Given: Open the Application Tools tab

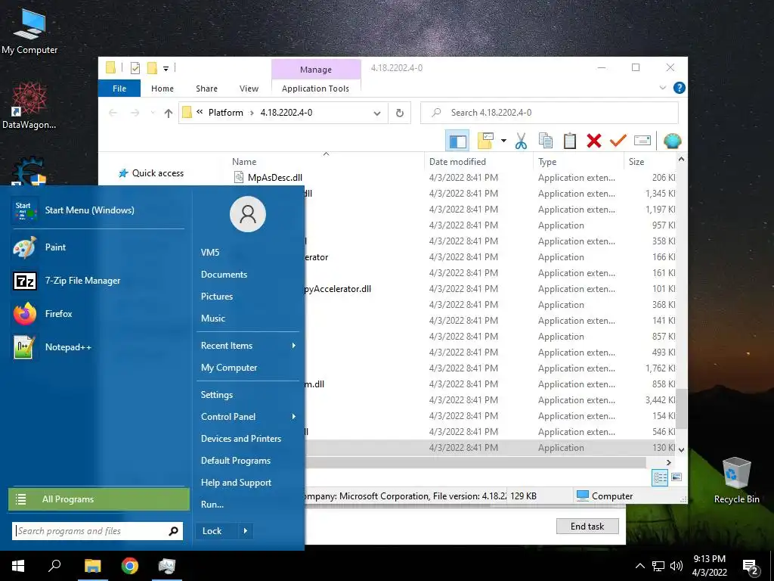Looking at the screenshot, I should [x=315, y=89].
